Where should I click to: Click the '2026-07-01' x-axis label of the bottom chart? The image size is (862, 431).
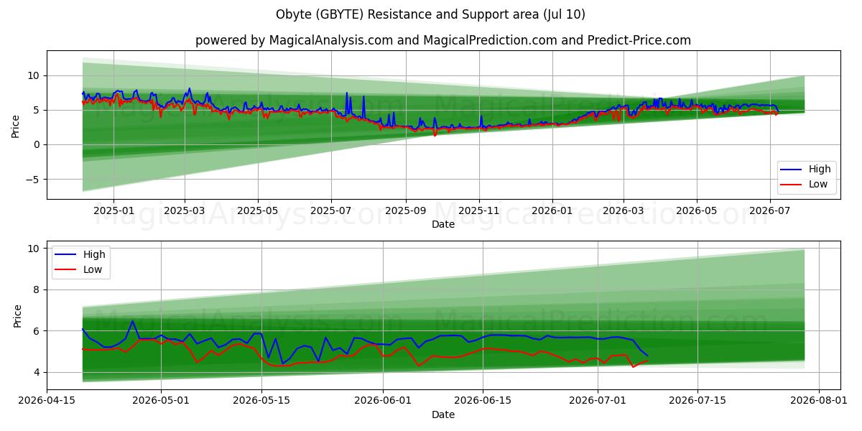pyautogui.click(x=597, y=402)
